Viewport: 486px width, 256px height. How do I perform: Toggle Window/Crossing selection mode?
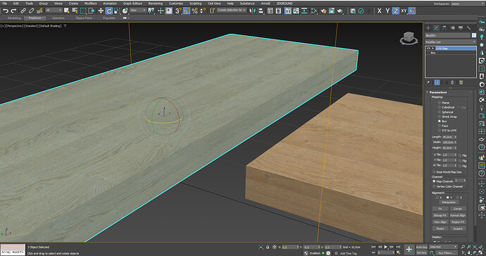click(91, 11)
